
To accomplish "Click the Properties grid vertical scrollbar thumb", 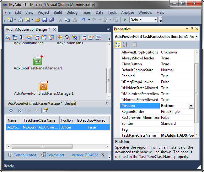I will (x=196, y=93).
